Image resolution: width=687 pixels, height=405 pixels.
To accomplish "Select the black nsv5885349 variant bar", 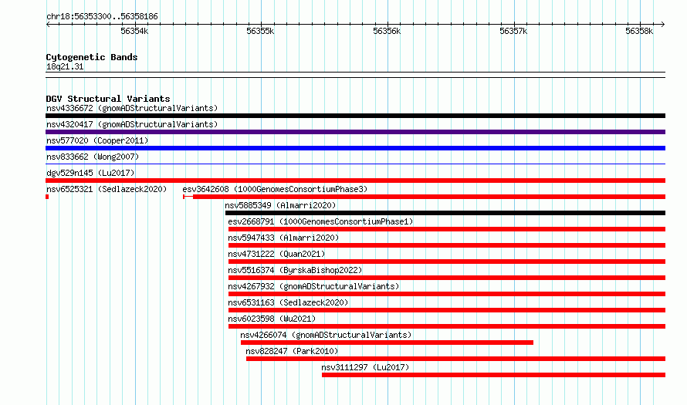I will coord(445,213).
